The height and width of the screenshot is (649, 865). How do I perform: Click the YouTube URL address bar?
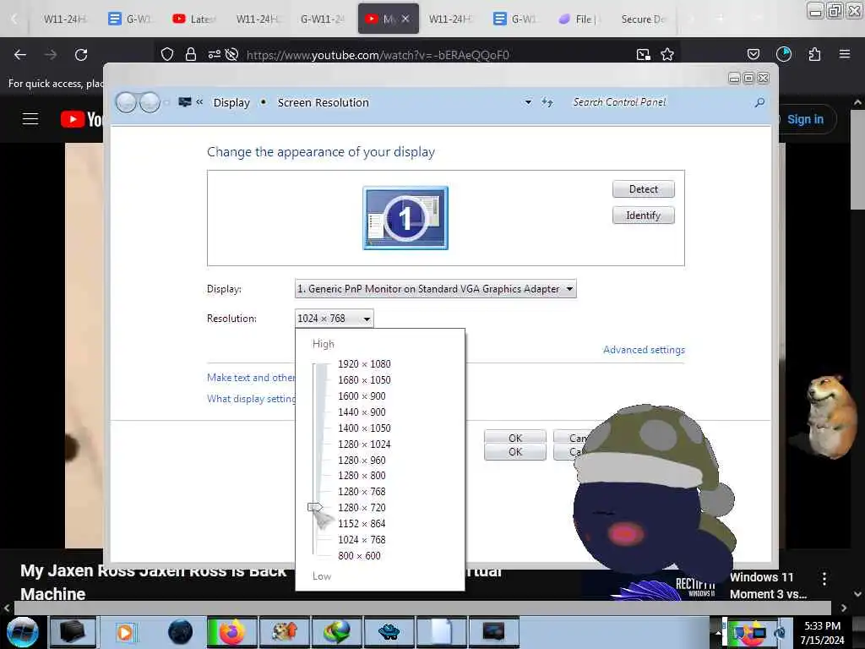pos(378,55)
